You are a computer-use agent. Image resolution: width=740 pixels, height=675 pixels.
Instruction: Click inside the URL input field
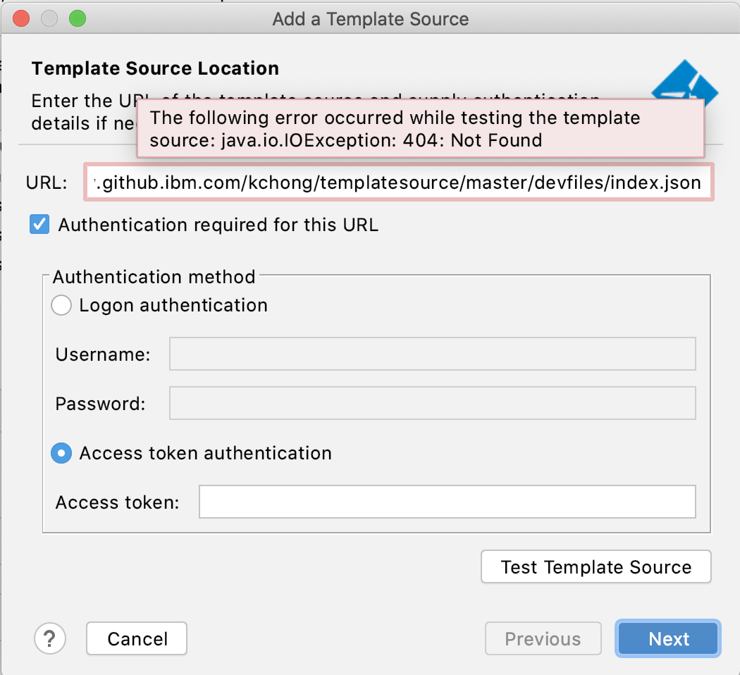[x=398, y=182]
